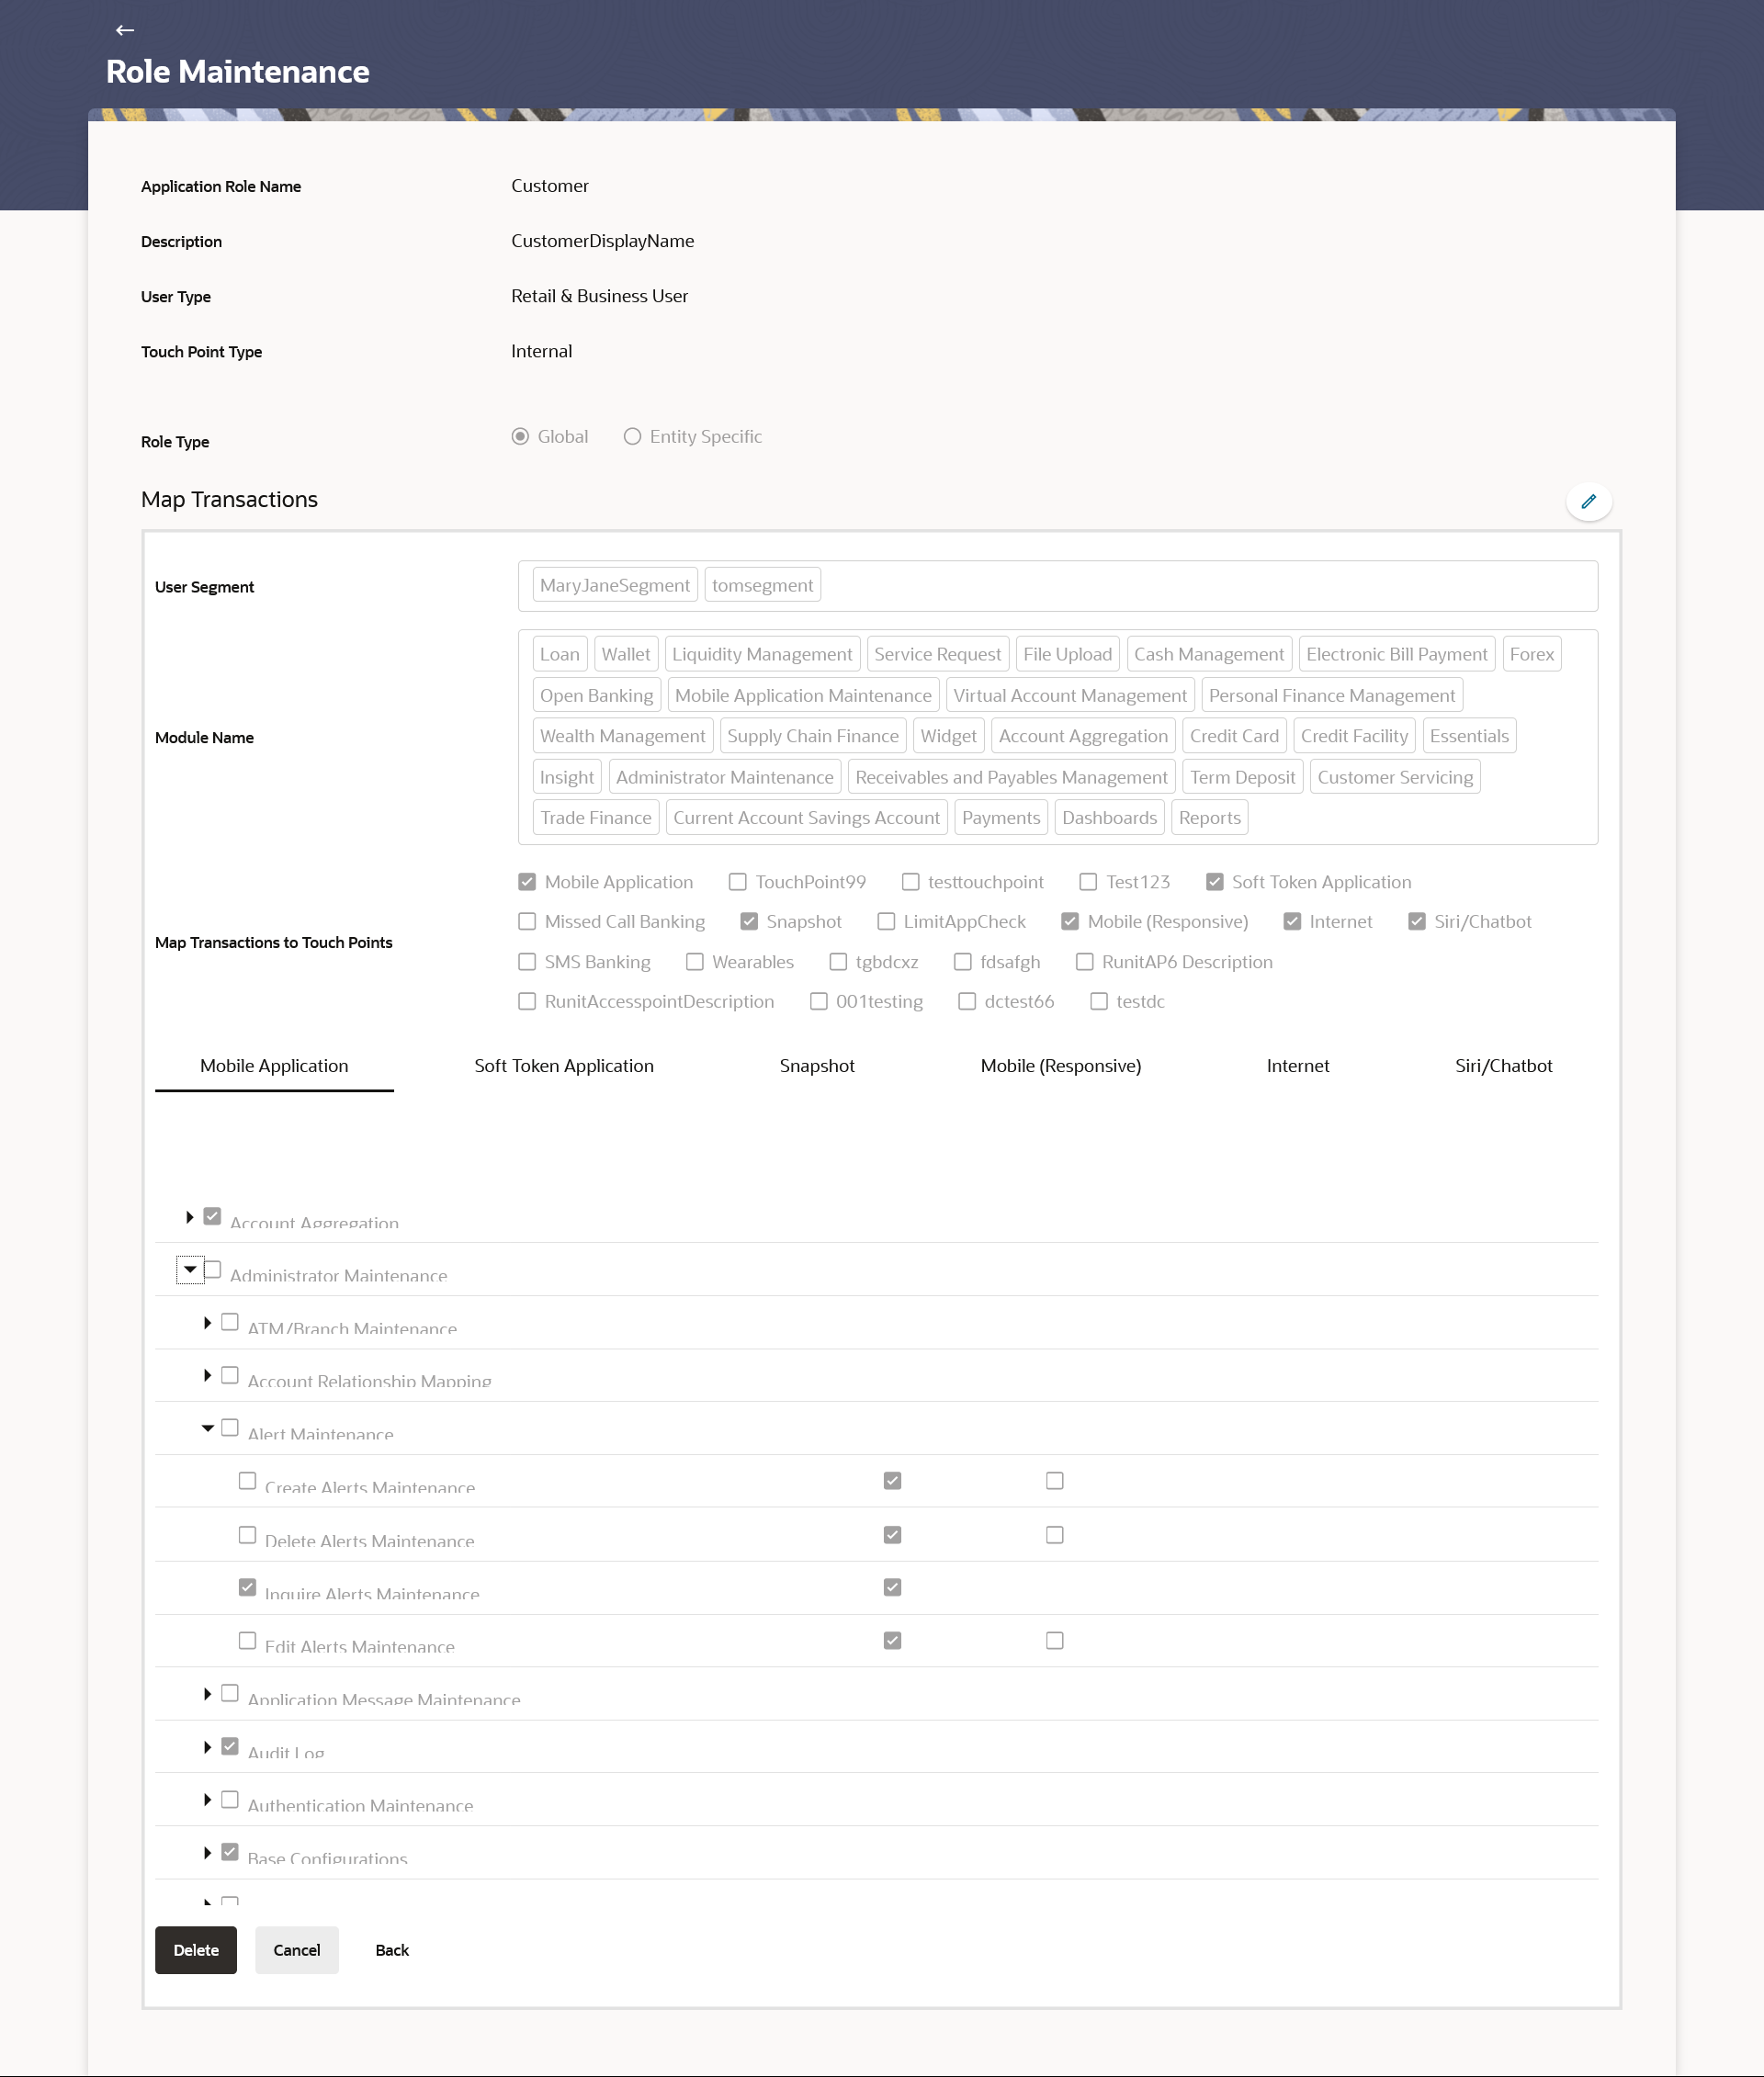1764x2077 pixels.
Task: Open the Siri/Chatbot tab
Action: click(x=1503, y=1065)
